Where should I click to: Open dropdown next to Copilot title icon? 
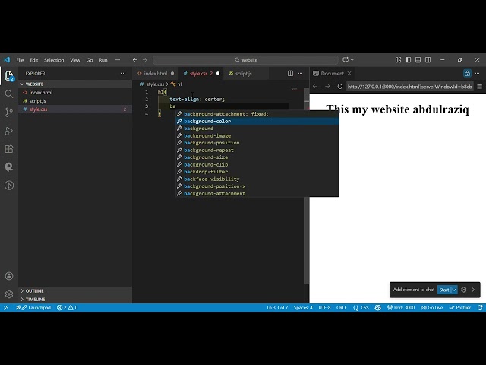click(x=352, y=59)
